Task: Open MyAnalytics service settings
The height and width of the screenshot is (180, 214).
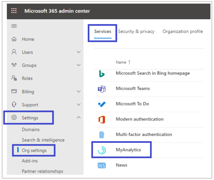Action: tap(128, 150)
